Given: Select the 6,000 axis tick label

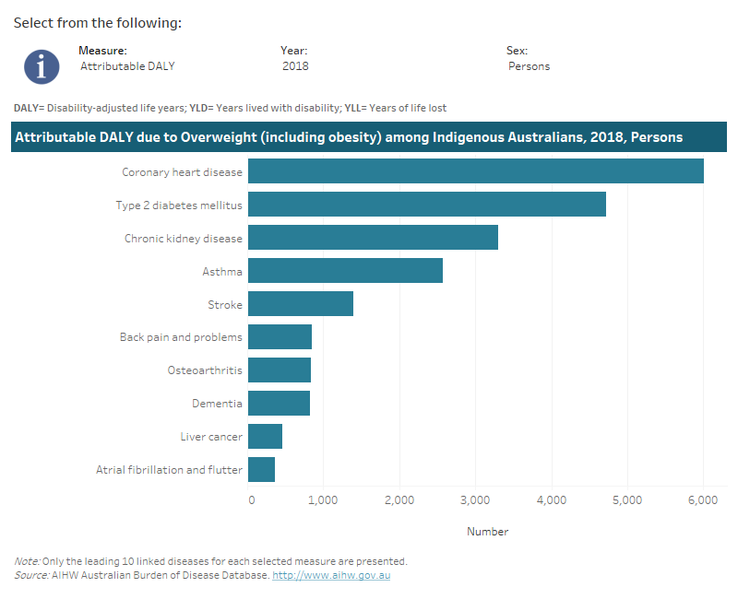Looking at the screenshot, I should click(702, 499).
